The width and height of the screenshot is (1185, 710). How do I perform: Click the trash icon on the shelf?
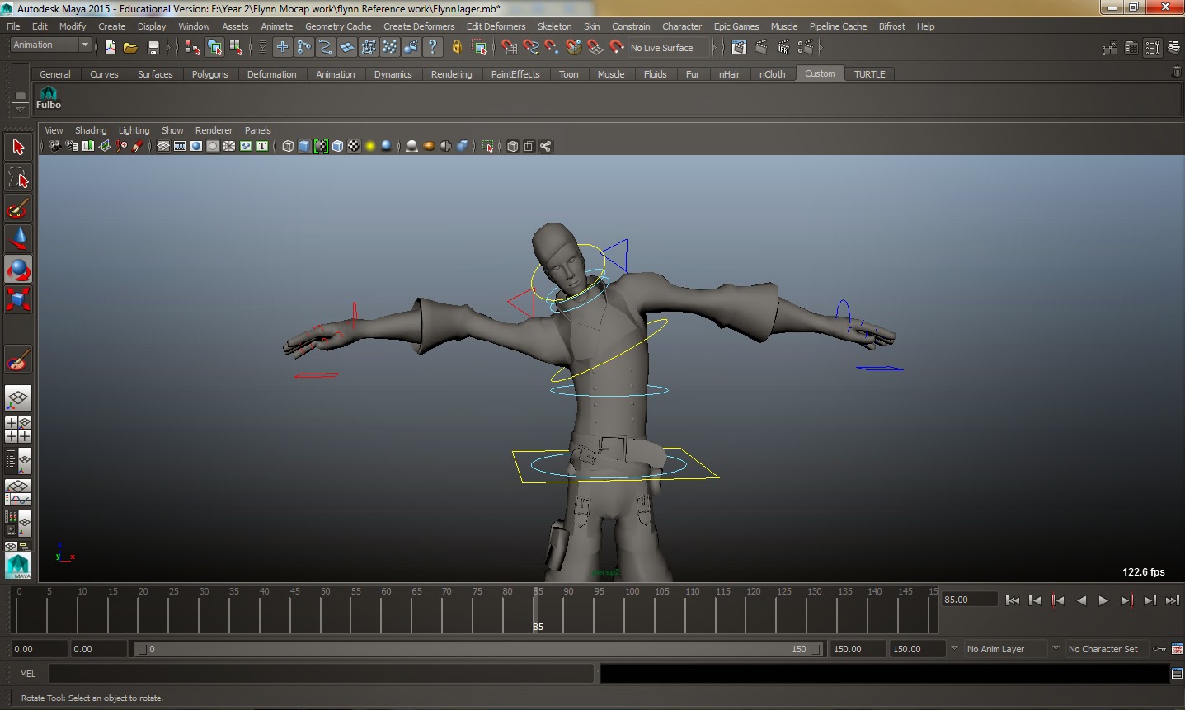click(x=1176, y=72)
